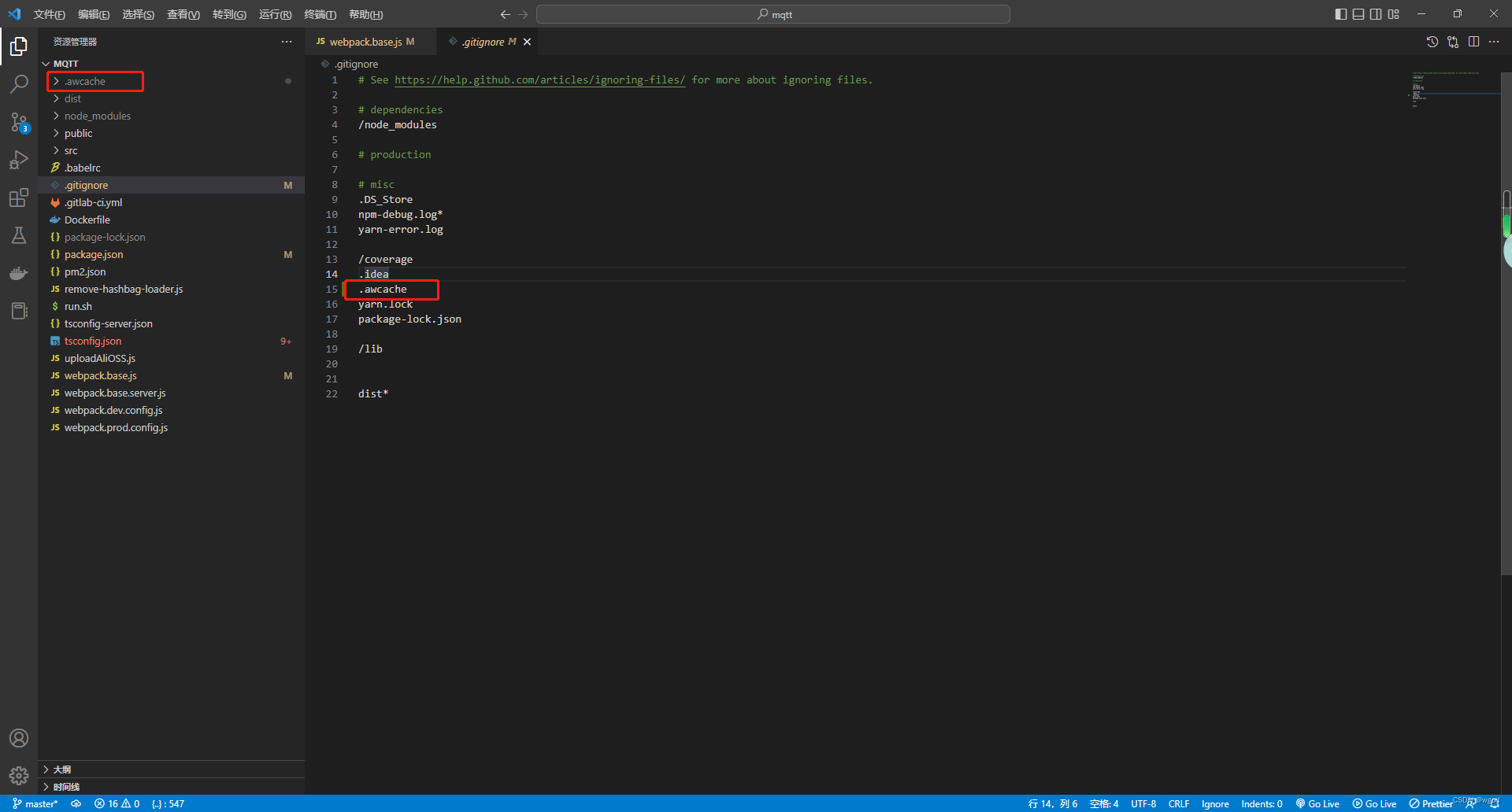Click UTF-8 encoding in status bar
Image resolution: width=1512 pixels, height=812 pixels.
click(x=1142, y=803)
